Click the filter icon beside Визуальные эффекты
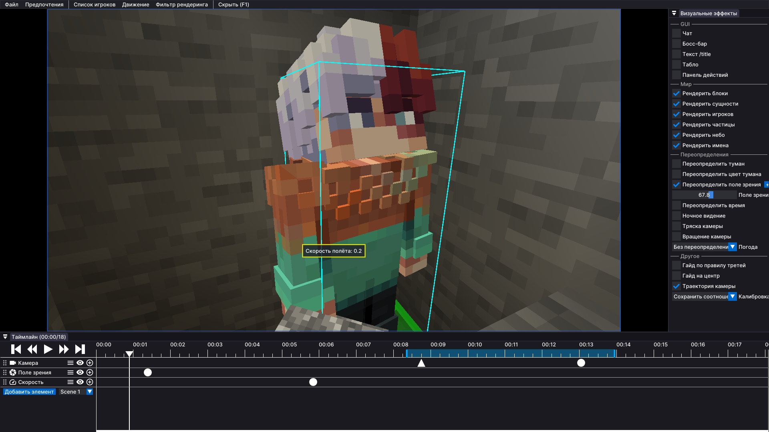This screenshot has width=769, height=432. [x=674, y=13]
